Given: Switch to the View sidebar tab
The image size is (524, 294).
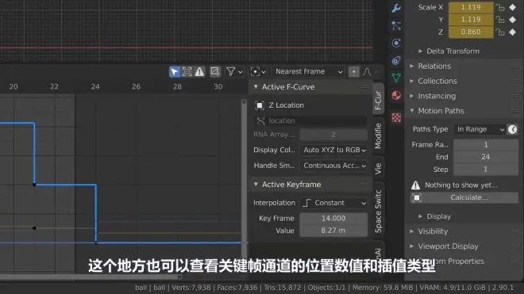Looking at the screenshot, I should [378, 169].
